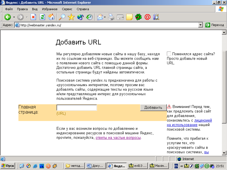The image size is (227, 170).
Task: Print the page with the printer icon
Action: coord(111,17)
